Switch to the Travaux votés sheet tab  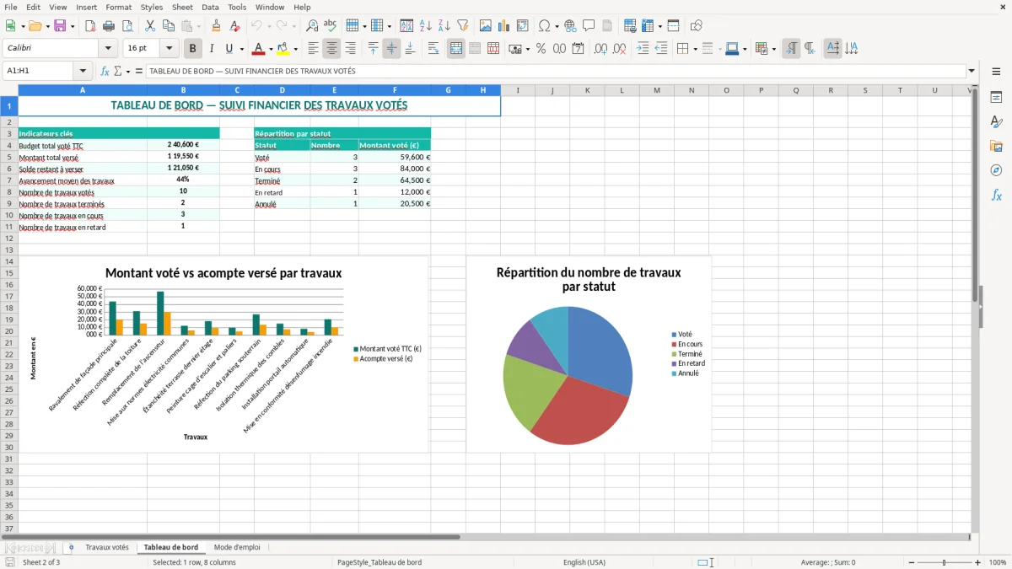pyautogui.click(x=107, y=547)
